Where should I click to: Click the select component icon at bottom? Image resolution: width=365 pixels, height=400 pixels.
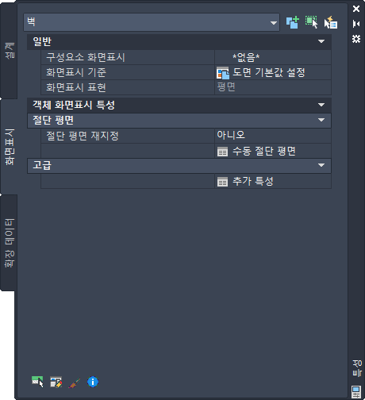tap(37, 382)
